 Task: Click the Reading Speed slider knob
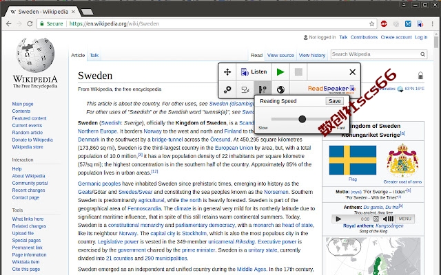[302, 119]
